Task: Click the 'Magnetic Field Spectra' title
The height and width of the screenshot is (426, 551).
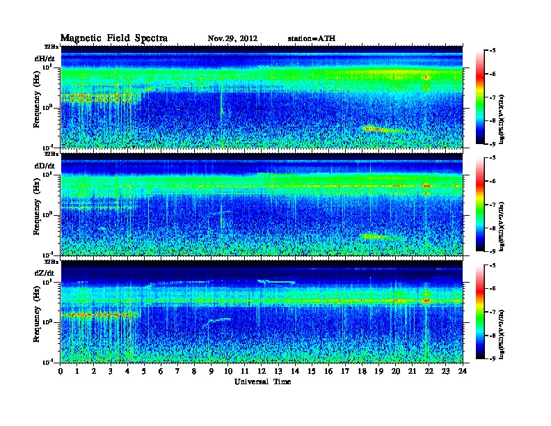Action: tap(114, 38)
